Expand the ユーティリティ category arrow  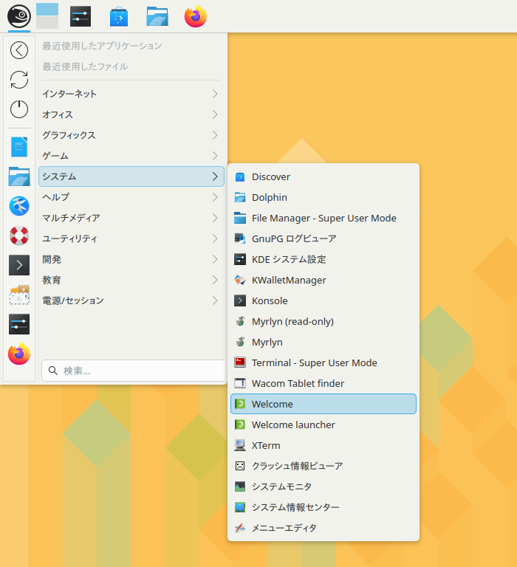click(215, 238)
